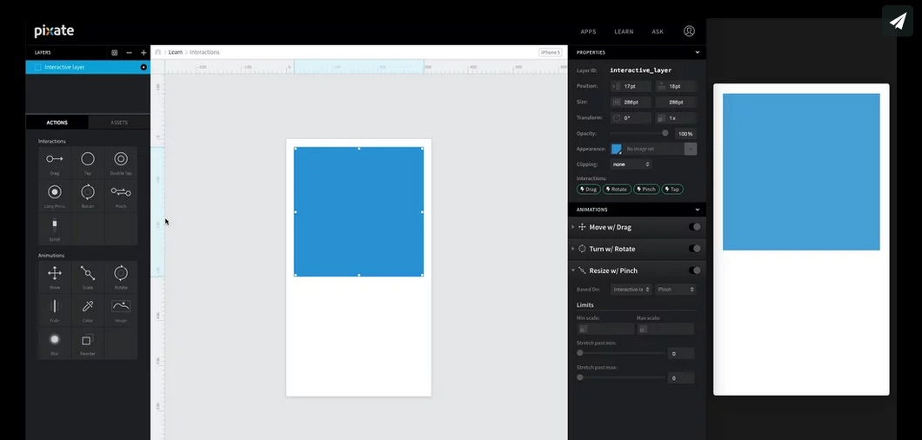Click the Learn breadcrumb link
922x440 pixels.
click(175, 52)
